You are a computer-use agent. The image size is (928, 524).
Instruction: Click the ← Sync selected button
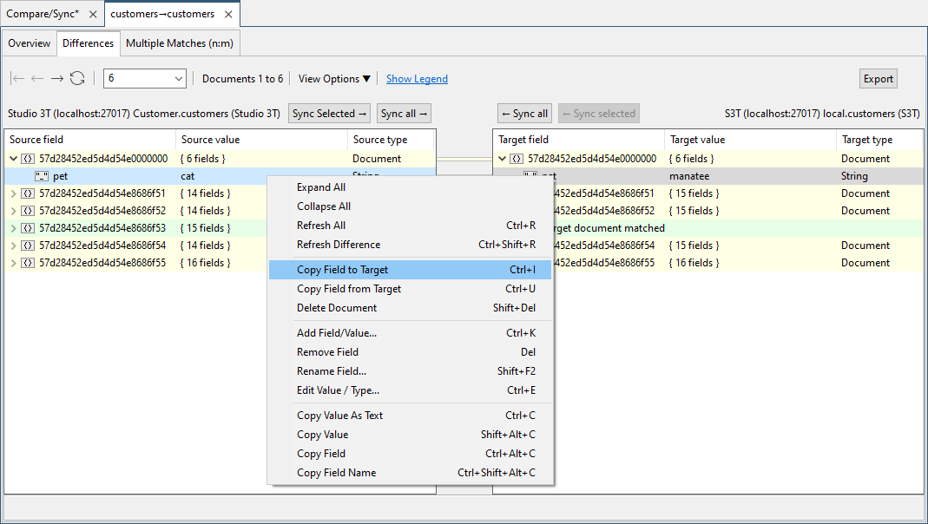[x=598, y=114]
